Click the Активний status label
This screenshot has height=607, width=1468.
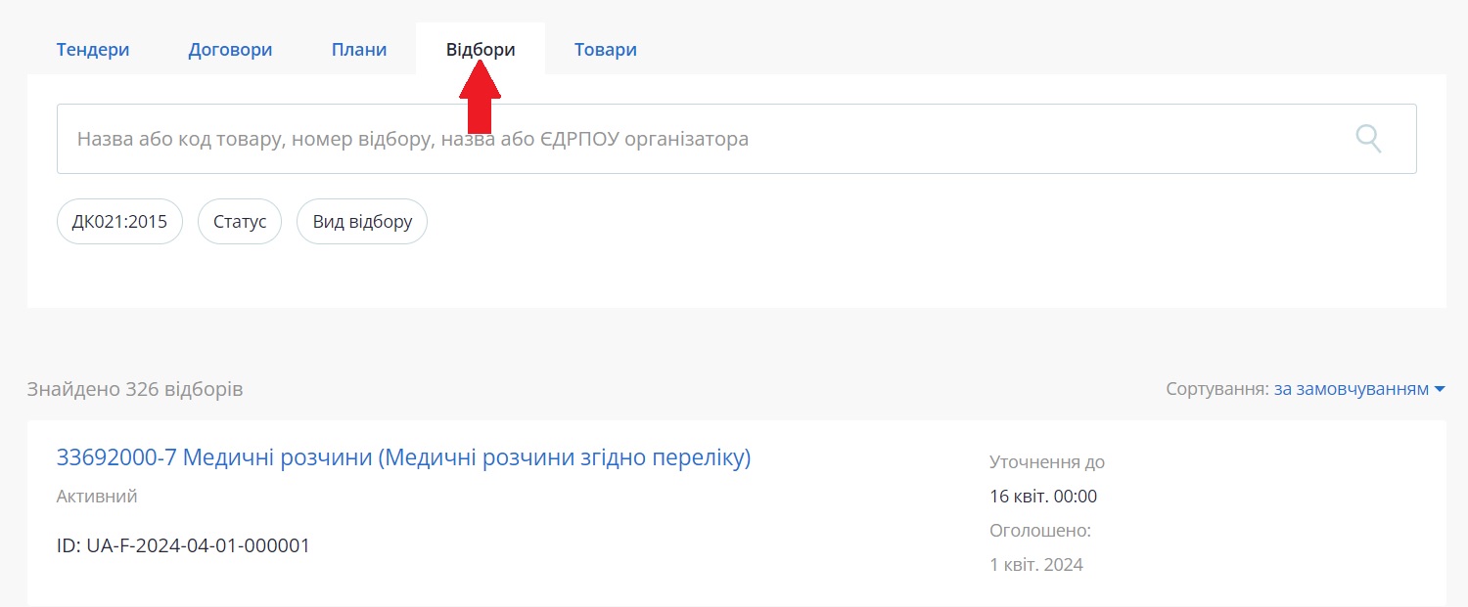click(x=97, y=497)
